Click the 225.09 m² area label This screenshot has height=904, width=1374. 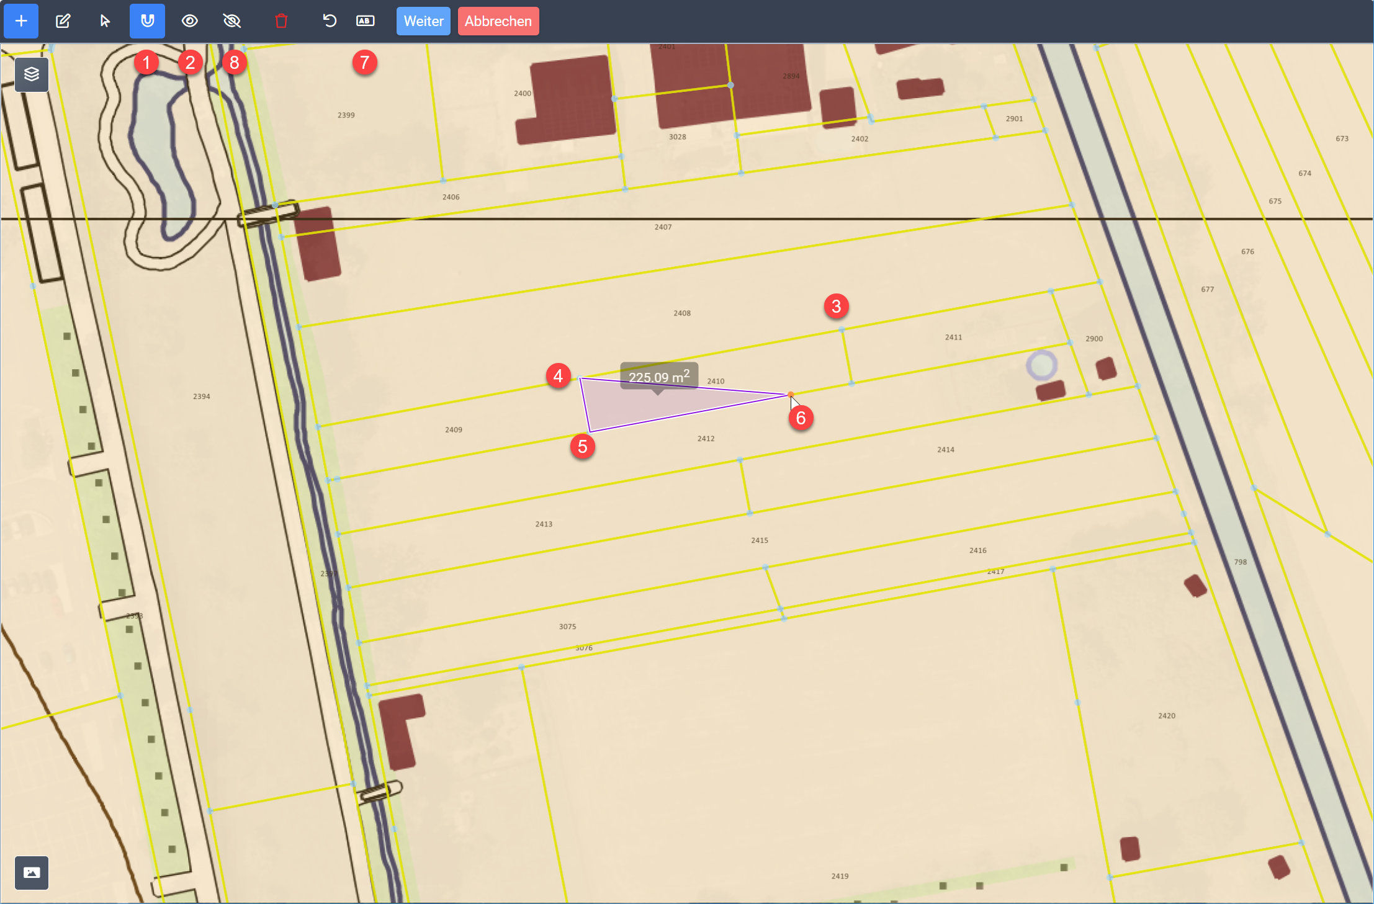pos(659,377)
